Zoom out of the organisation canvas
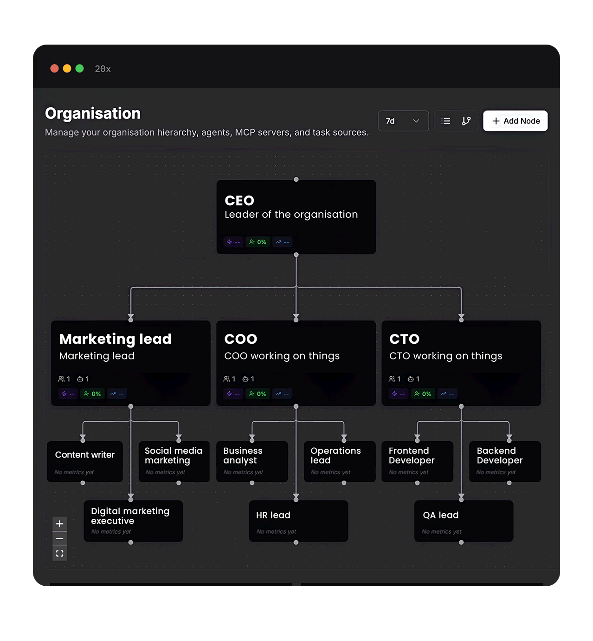This screenshot has height=641, width=593. click(60, 539)
